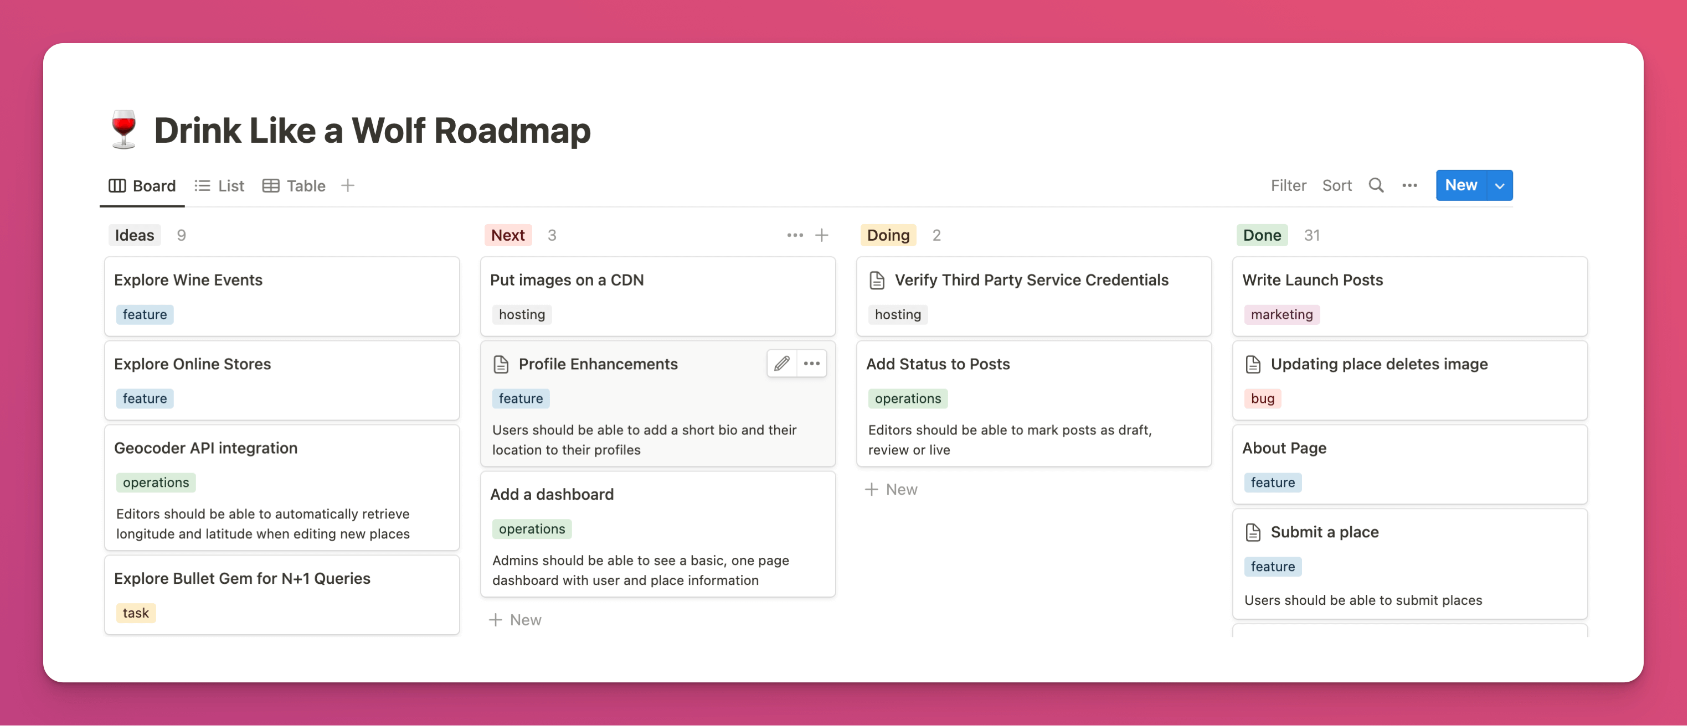1688x726 pixels.
Task: Select the Board view icon
Action: tap(117, 185)
